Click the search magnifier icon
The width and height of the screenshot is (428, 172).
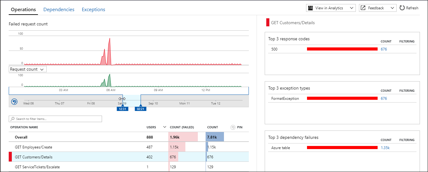point(12,119)
